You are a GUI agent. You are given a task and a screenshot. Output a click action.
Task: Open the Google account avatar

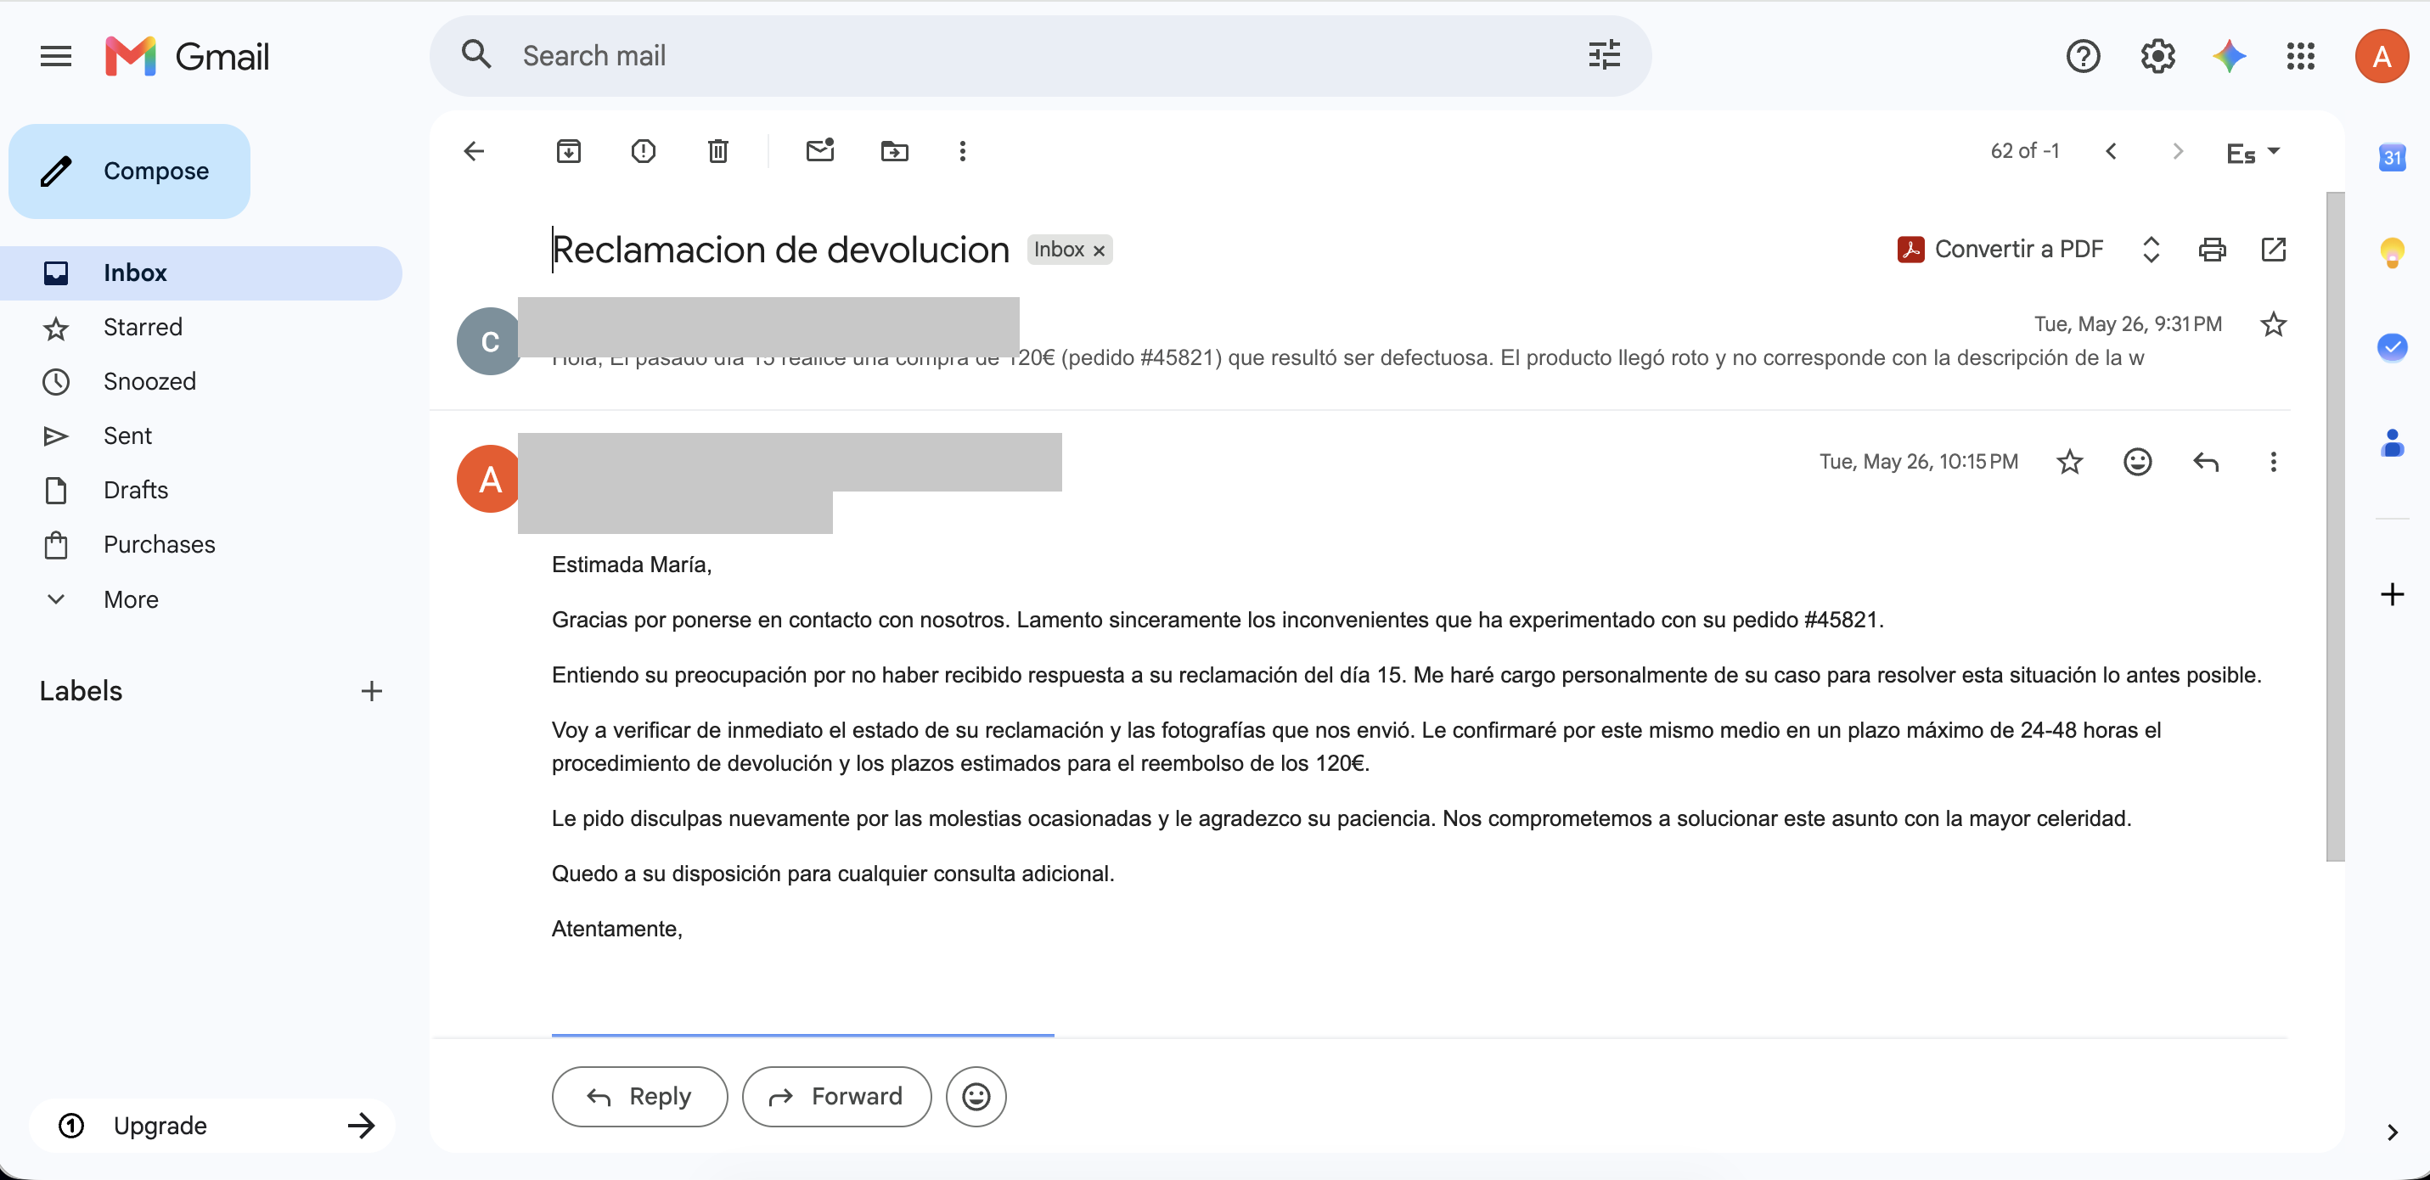[2382, 57]
